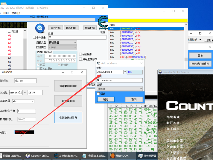Click the ①获取地址信息 button
Screen dimensions: 213x160
pyautogui.click(x=68, y=117)
